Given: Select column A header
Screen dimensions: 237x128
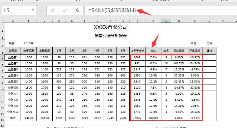Looking at the screenshot, I should (13, 21).
